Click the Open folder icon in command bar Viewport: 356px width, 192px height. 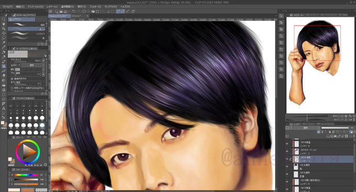point(61,11)
